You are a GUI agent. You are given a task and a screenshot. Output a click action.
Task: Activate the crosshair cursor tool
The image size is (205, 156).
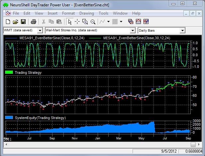click(77, 22)
